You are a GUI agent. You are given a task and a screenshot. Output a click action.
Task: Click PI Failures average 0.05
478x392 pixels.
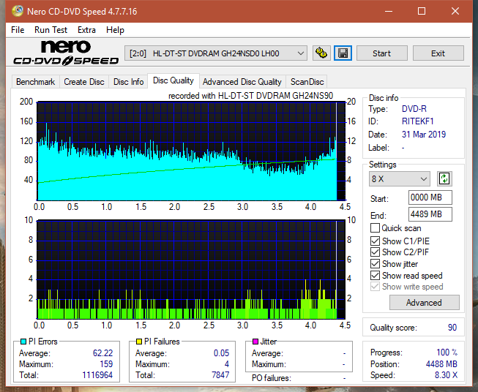coord(221,353)
